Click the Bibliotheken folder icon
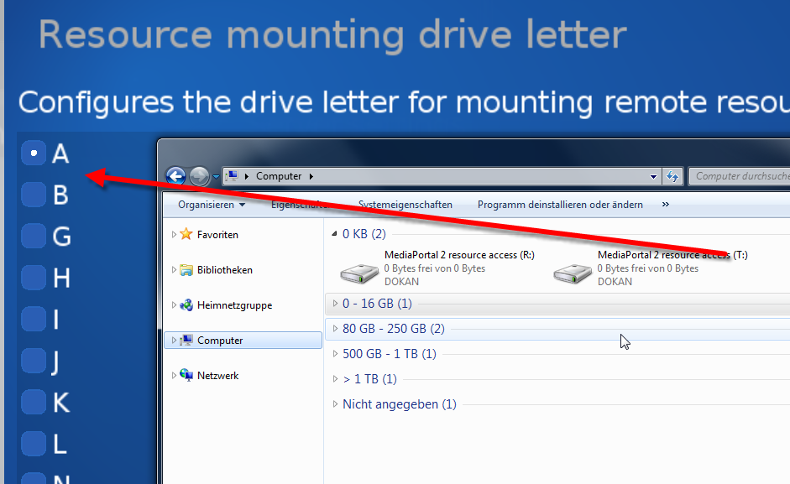 pyautogui.click(x=186, y=270)
